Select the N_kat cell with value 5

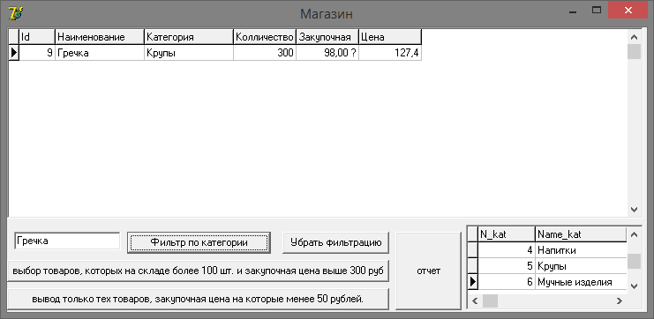click(x=507, y=266)
